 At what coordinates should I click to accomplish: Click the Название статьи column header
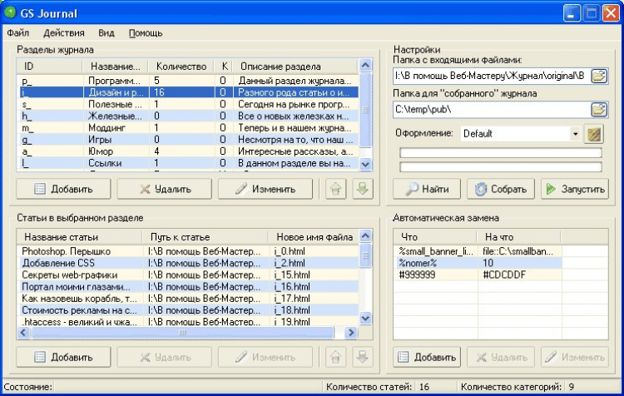[x=79, y=237]
